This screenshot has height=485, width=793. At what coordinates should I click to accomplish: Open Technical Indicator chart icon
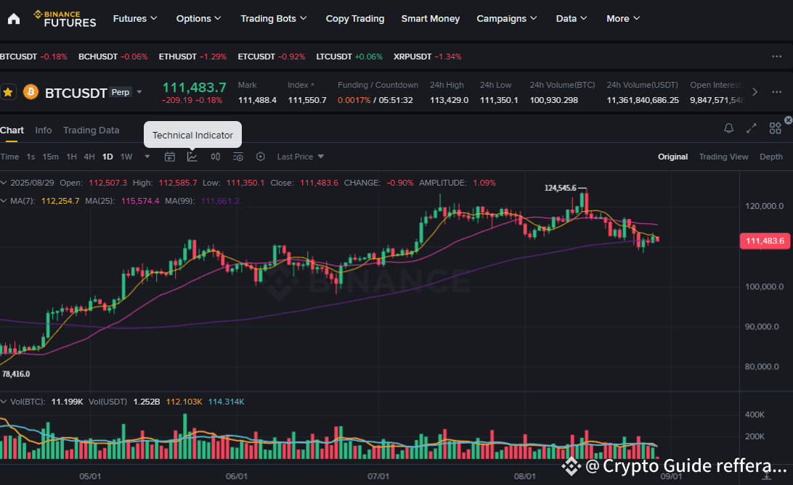[192, 157]
